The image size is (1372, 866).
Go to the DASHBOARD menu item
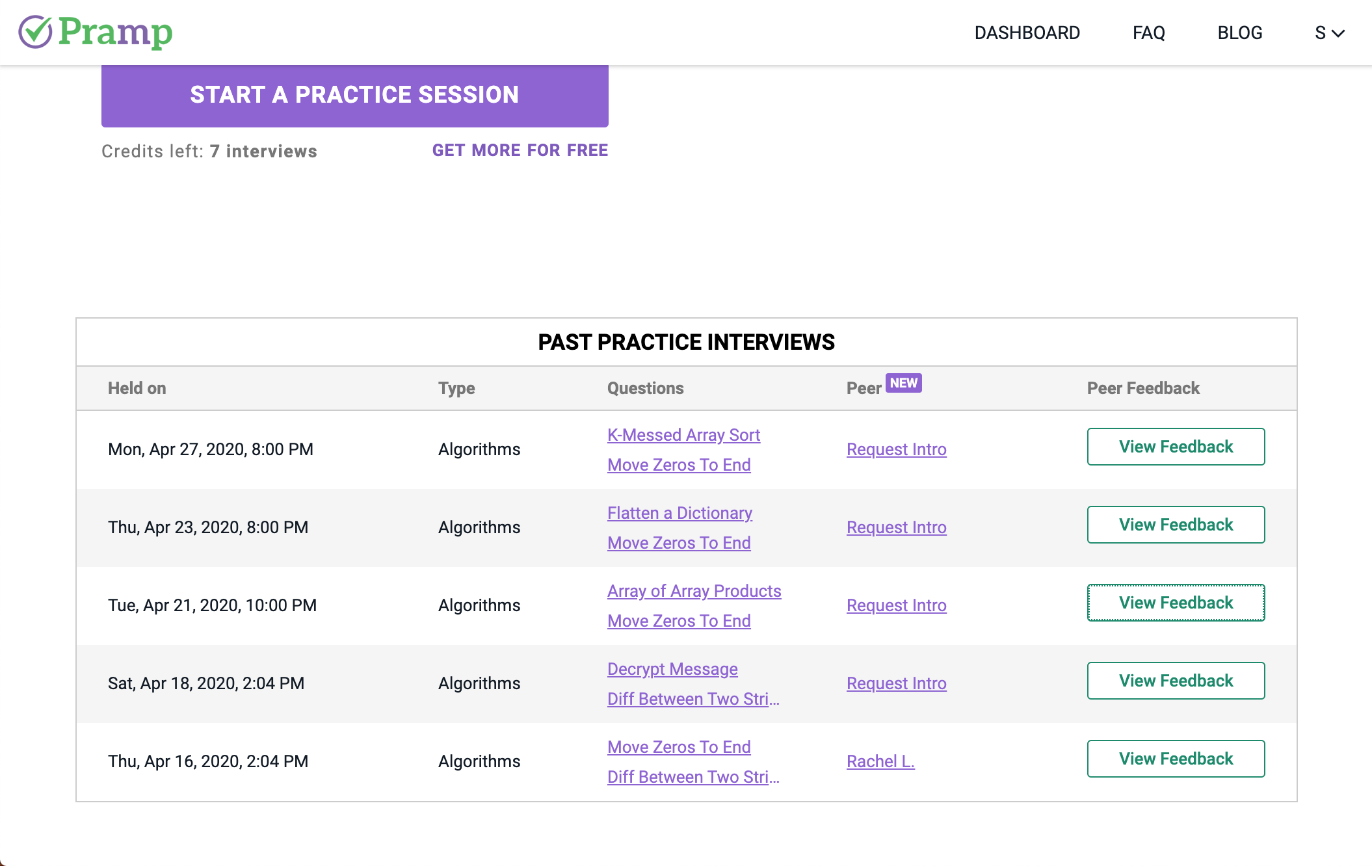click(1027, 33)
